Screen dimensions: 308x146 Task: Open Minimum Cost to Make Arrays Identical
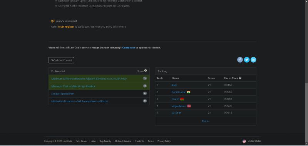[x=73, y=86]
